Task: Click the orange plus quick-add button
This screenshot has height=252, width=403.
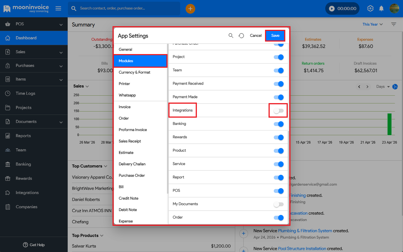Action: [x=190, y=9]
